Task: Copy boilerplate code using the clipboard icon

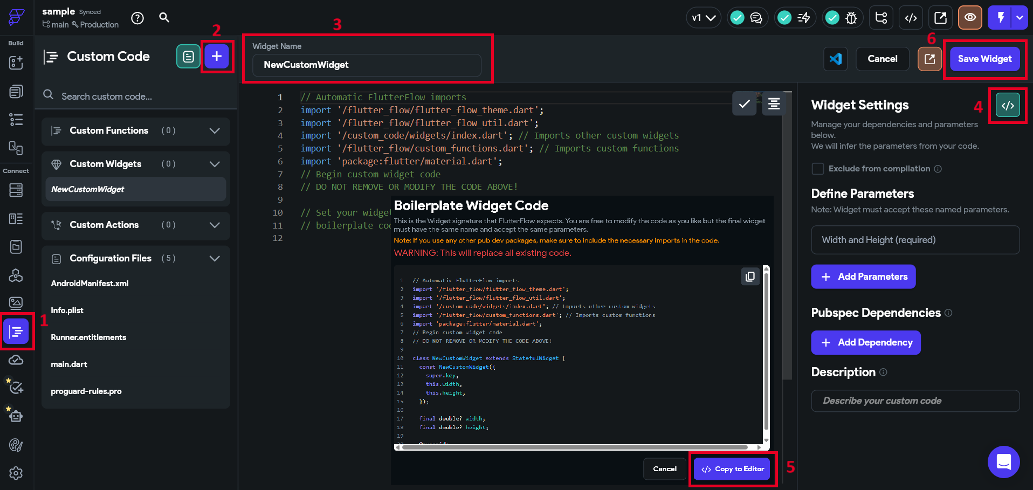Action: click(750, 277)
